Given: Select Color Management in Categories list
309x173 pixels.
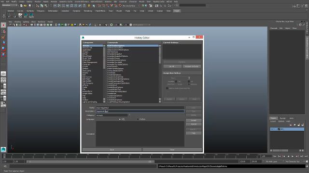Looking at the screenshot, I should [x=90, y=62].
